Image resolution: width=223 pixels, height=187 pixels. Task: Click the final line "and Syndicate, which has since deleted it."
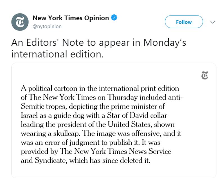85,160
